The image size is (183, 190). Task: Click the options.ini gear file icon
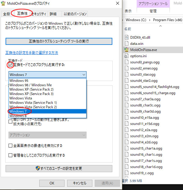(x=127, y=56)
